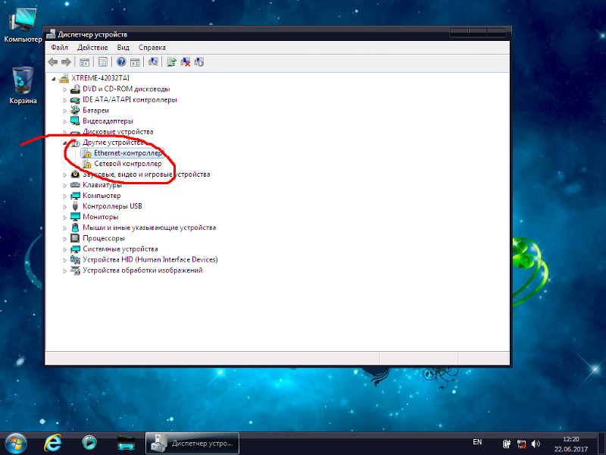Open the Компьютер desktop icon

click(x=23, y=24)
